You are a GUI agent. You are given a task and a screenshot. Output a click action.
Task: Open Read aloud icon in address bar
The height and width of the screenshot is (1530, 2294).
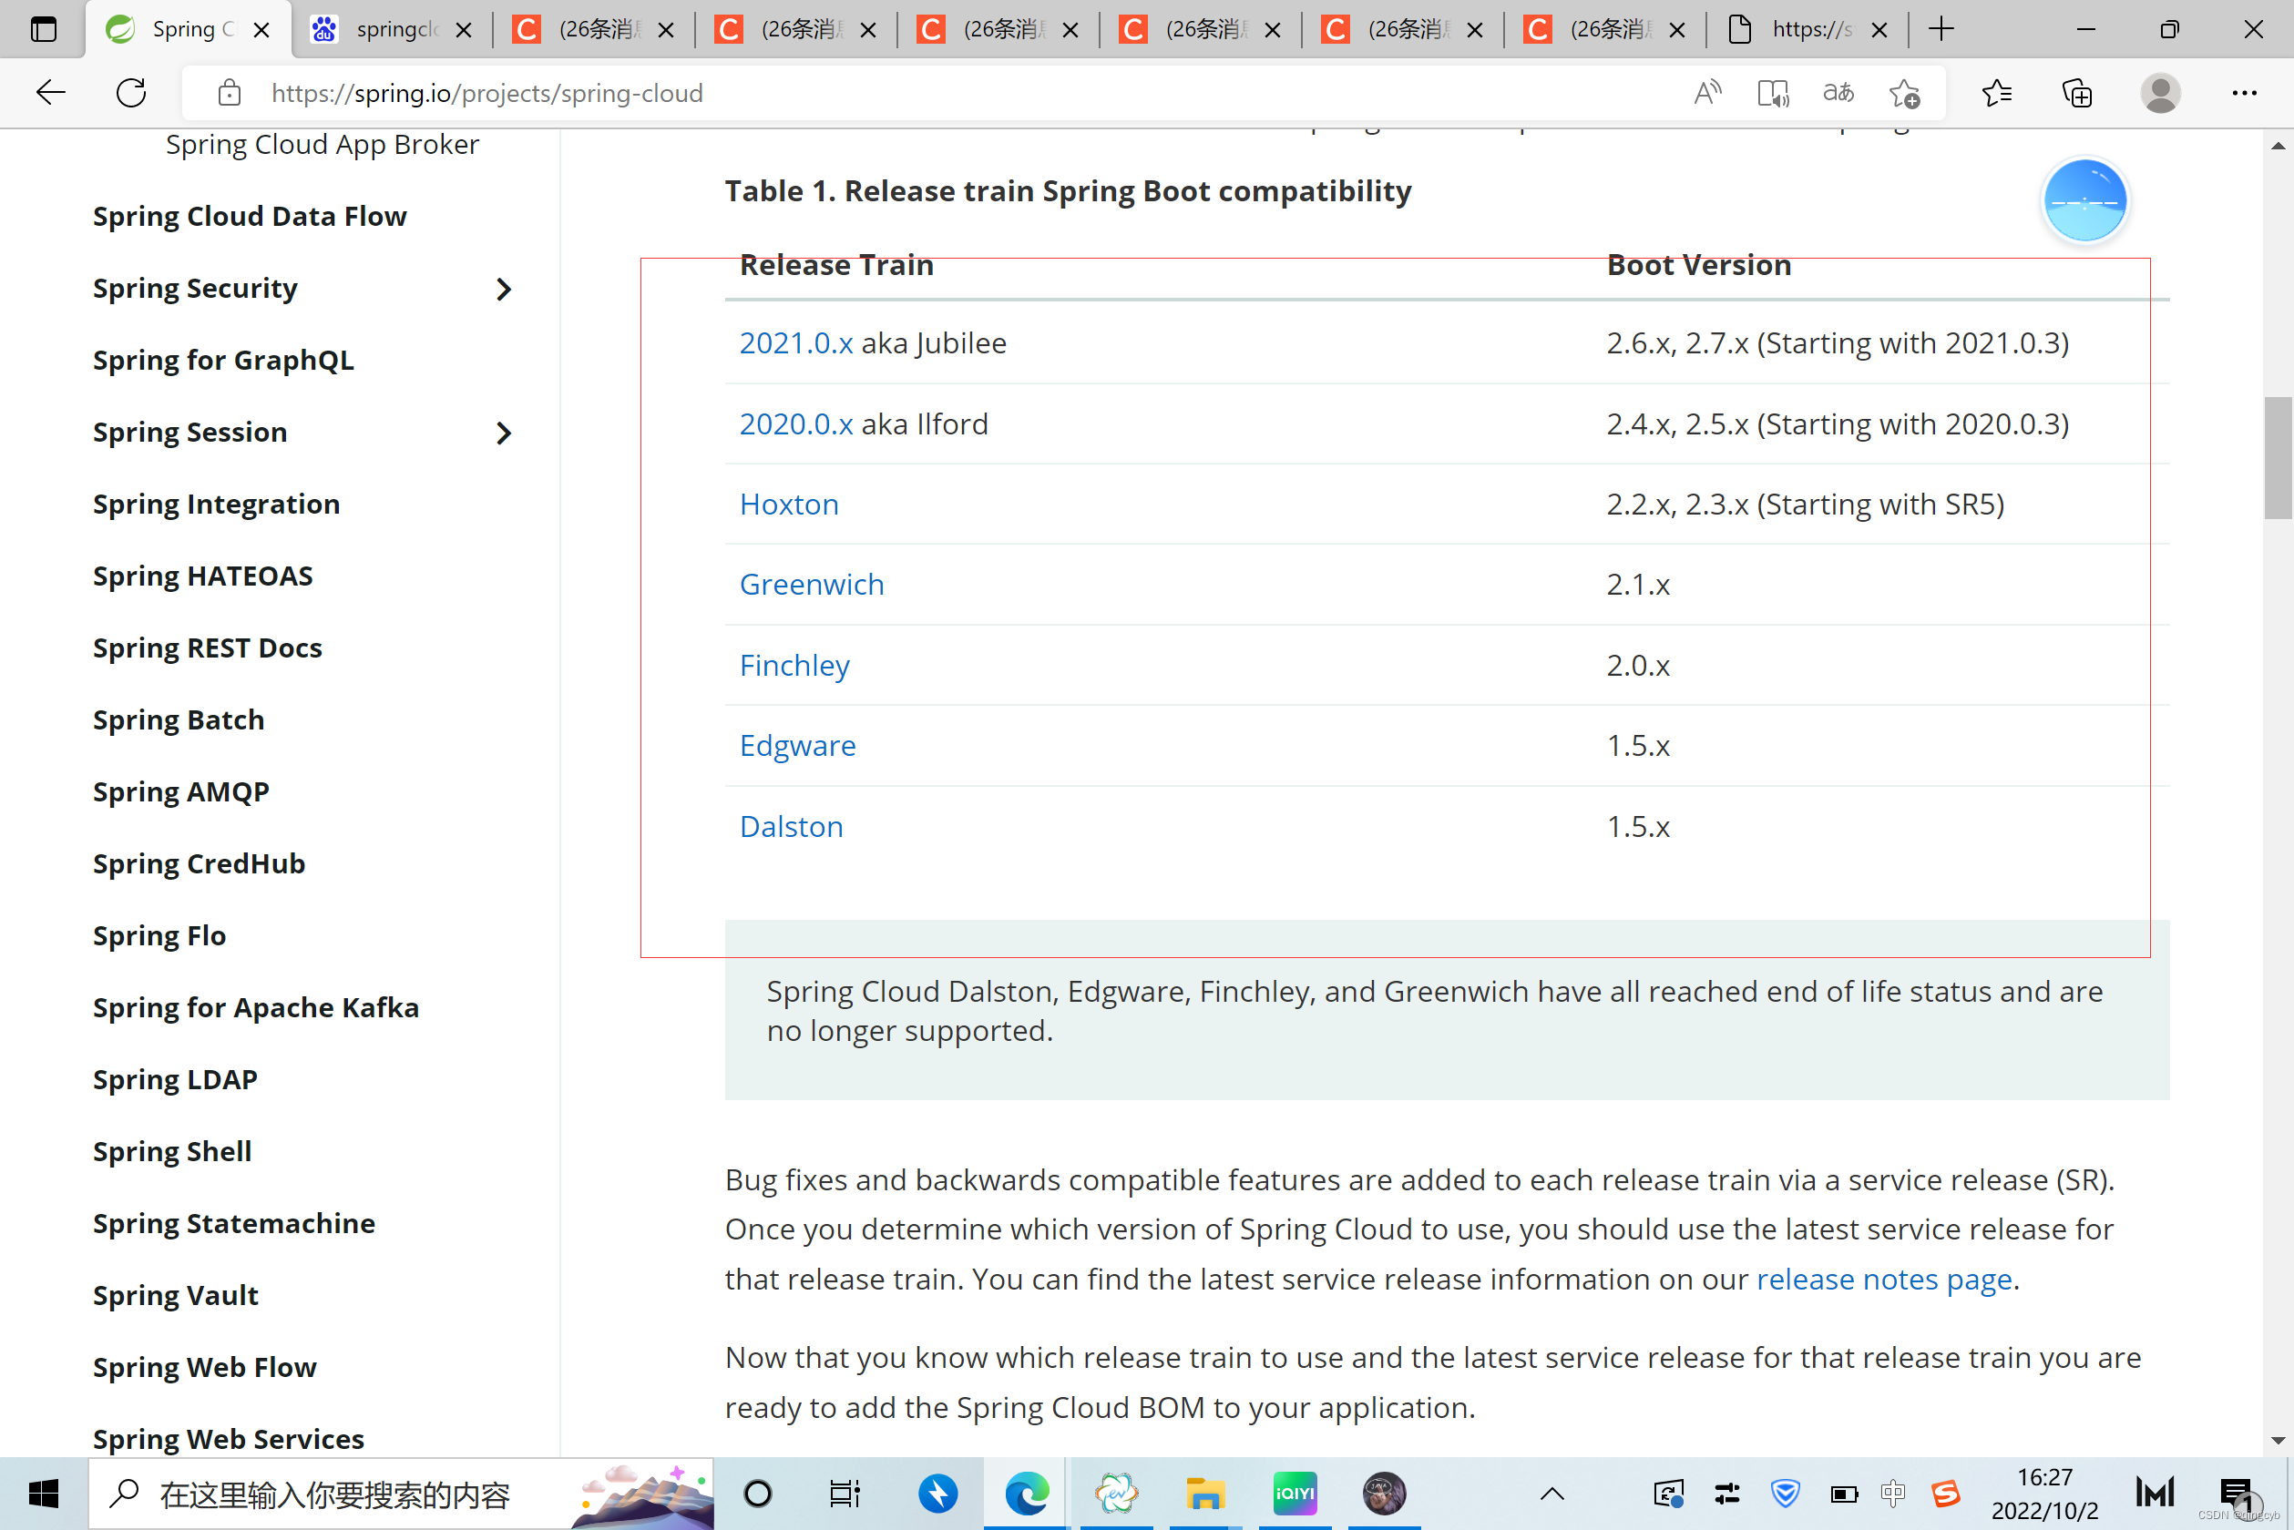click(1707, 93)
